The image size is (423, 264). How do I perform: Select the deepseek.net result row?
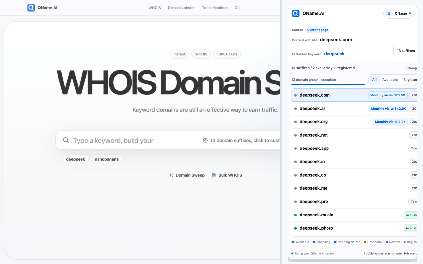[x=354, y=135]
